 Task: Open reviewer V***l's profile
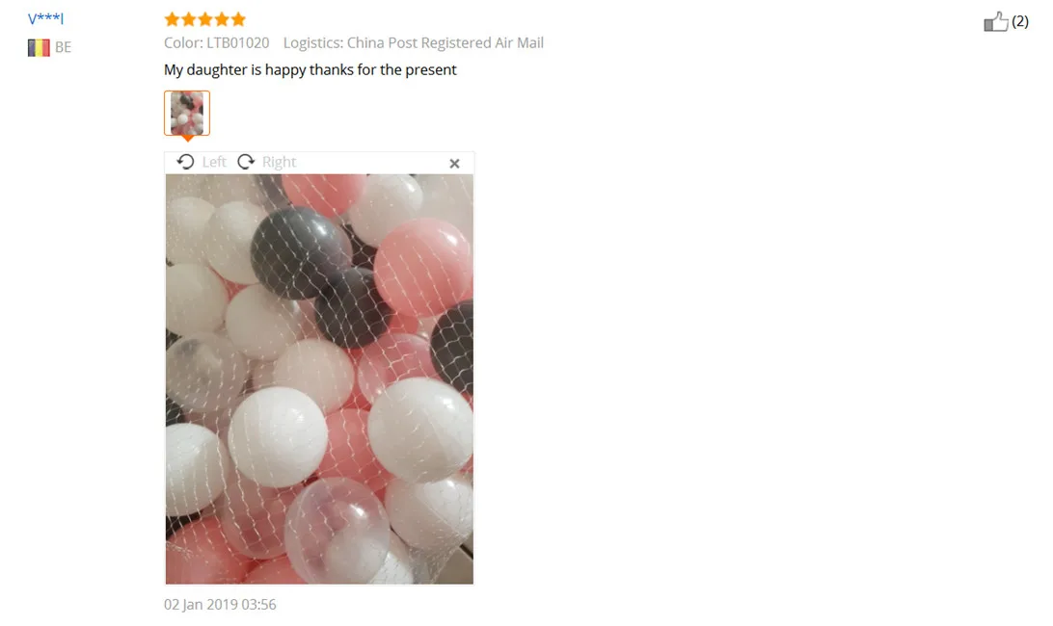pyautogui.click(x=45, y=18)
